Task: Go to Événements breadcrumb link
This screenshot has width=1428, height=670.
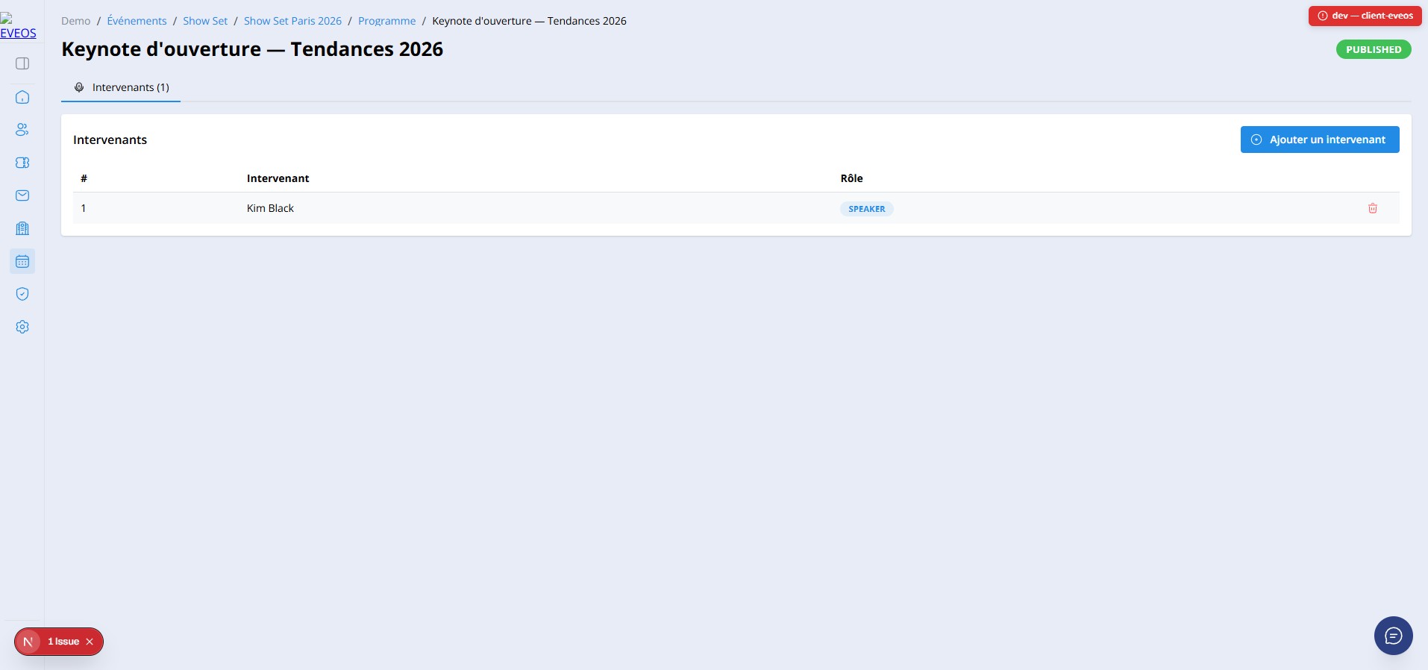Action: coord(137,21)
